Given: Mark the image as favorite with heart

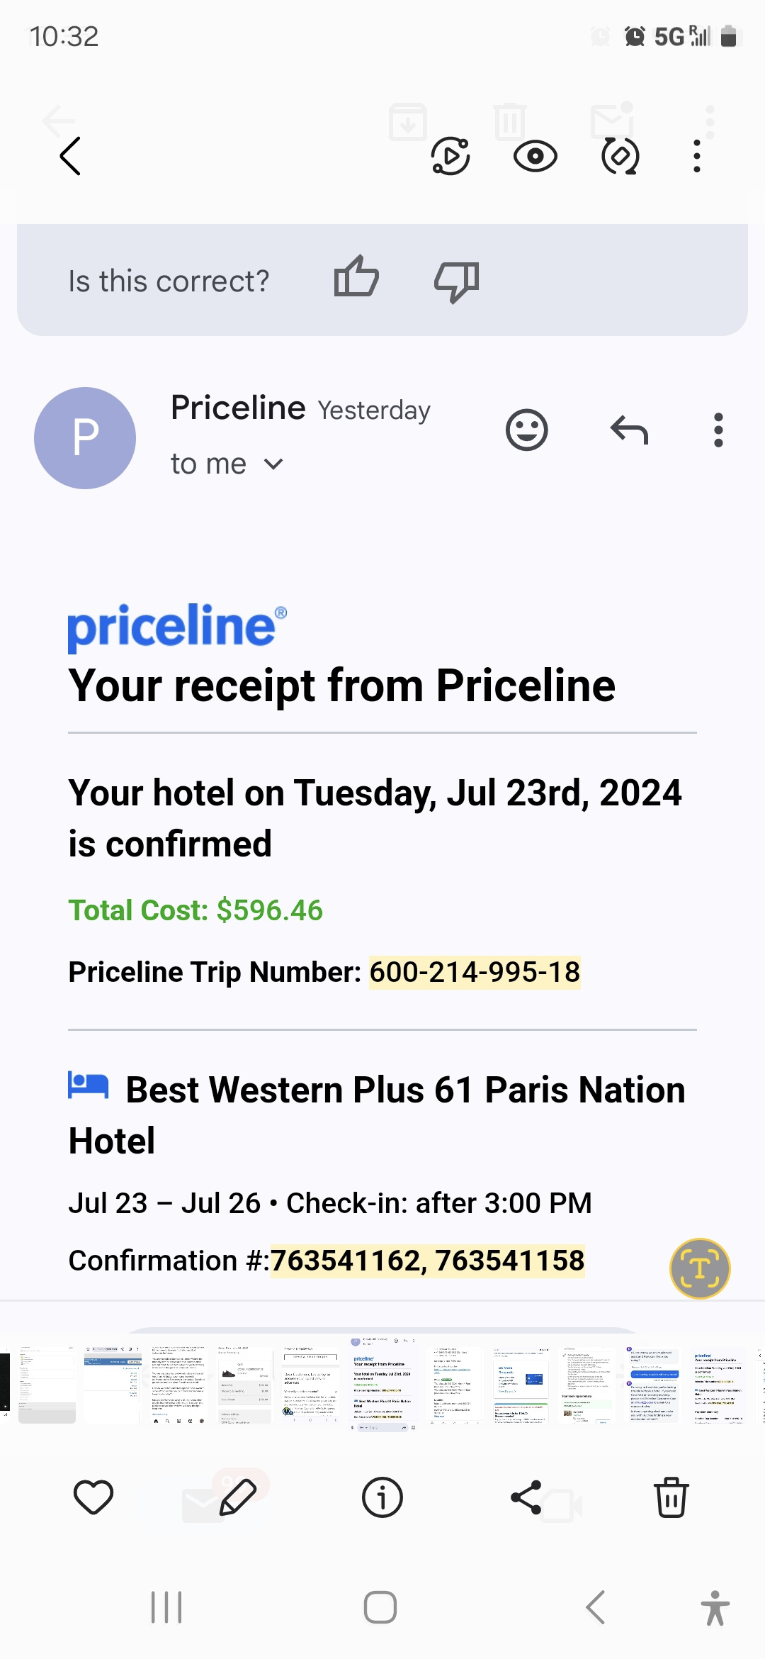Looking at the screenshot, I should (93, 1497).
